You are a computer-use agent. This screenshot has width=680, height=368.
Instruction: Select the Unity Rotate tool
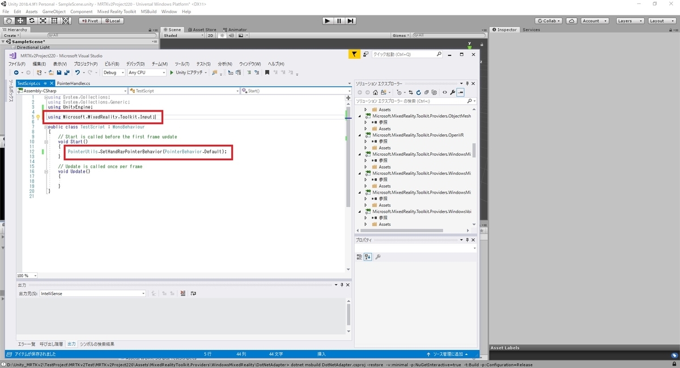(x=31, y=21)
